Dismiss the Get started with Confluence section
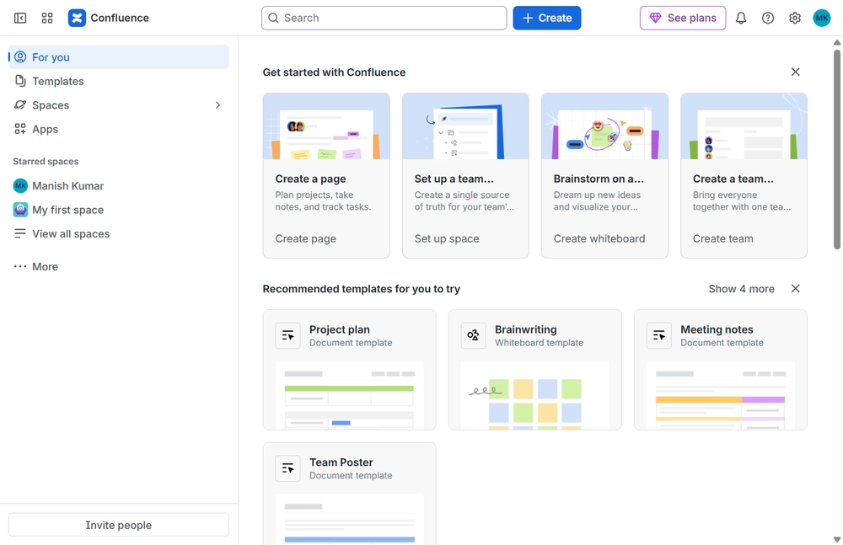 796,72
